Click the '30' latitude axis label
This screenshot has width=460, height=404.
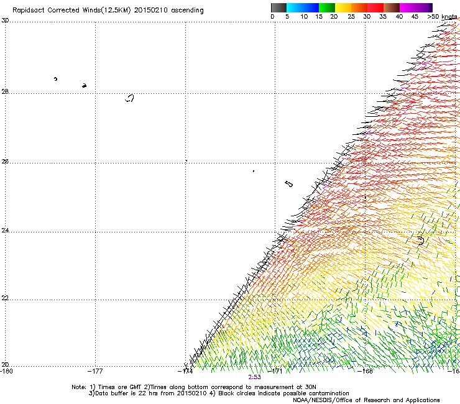(x=5, y=21)
